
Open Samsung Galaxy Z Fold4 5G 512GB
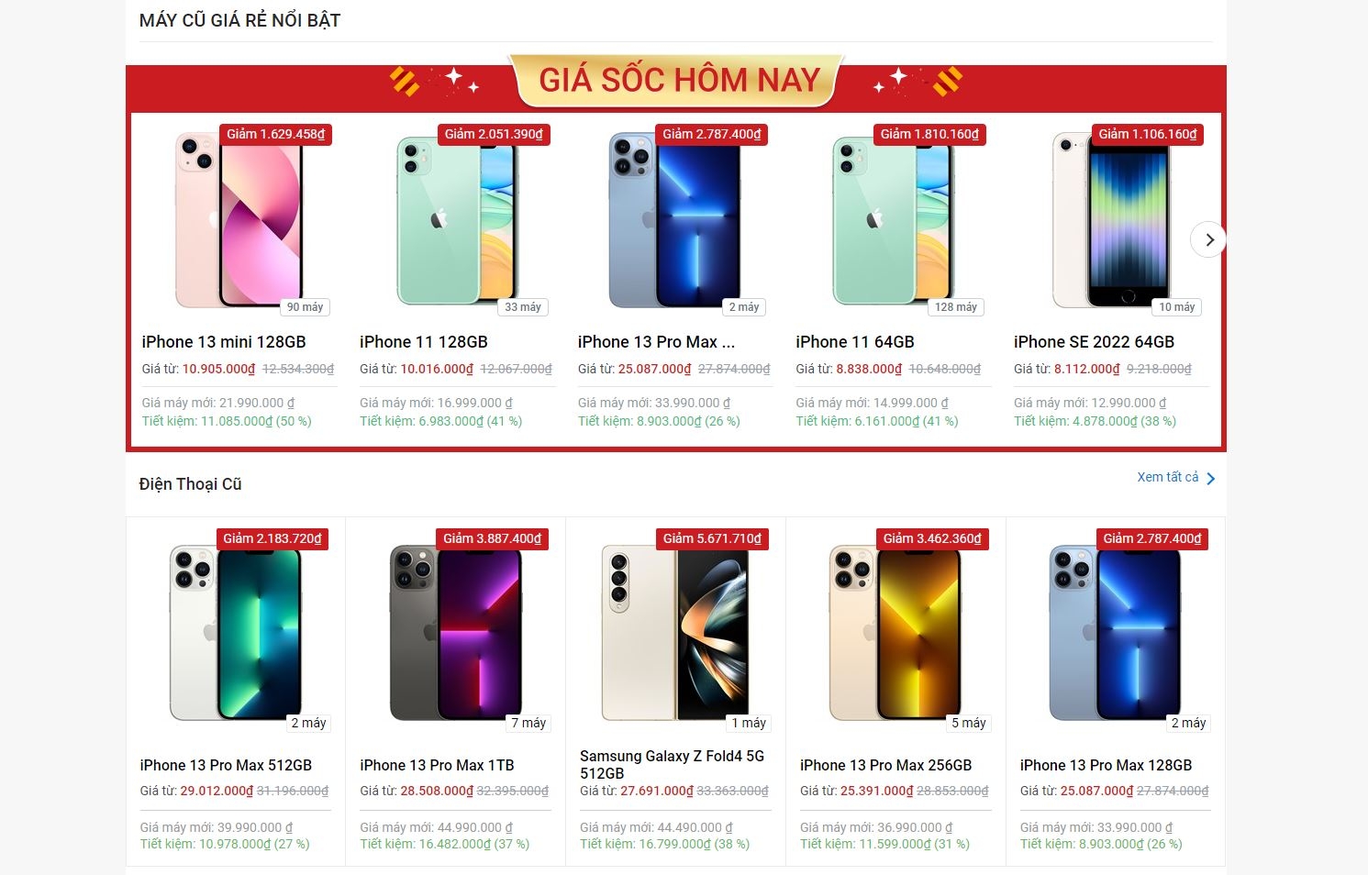[x=672, y=764]
